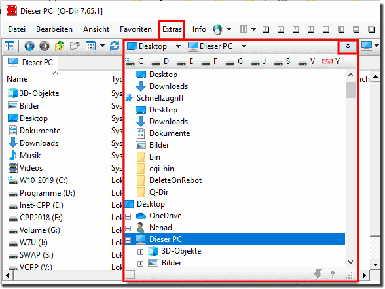Jump to drive S in drive bar
385x289 pixels.
pyautogui.click(x=282, y=61)
